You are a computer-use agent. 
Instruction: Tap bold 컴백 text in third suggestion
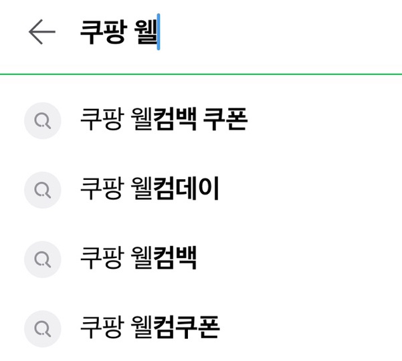pyautogui.click(x=175, y=258)
